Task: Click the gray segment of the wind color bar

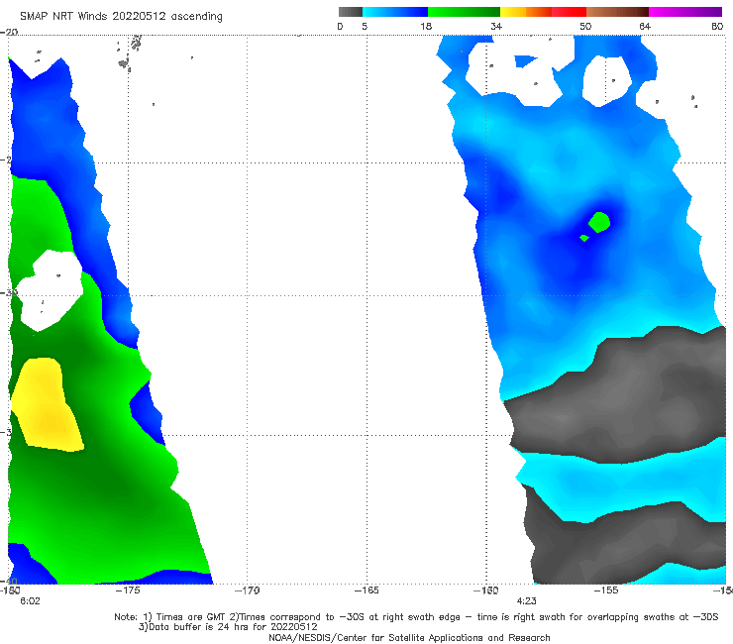Action: [x=350, y=12]
